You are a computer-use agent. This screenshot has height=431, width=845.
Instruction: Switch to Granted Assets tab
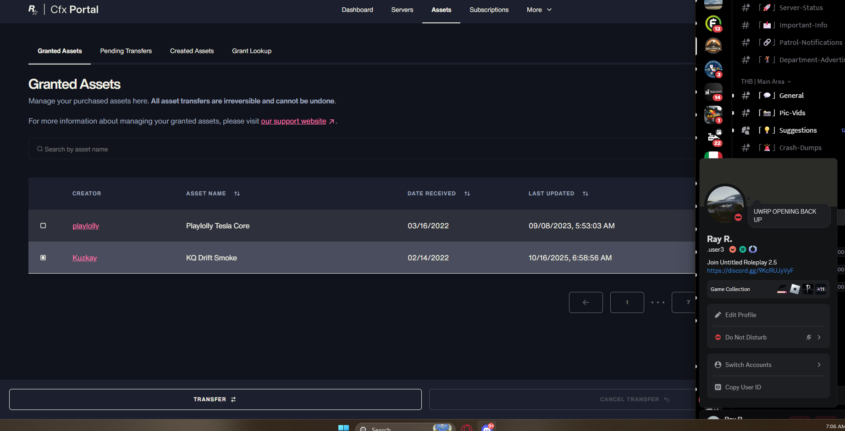(x=60, y=51)
